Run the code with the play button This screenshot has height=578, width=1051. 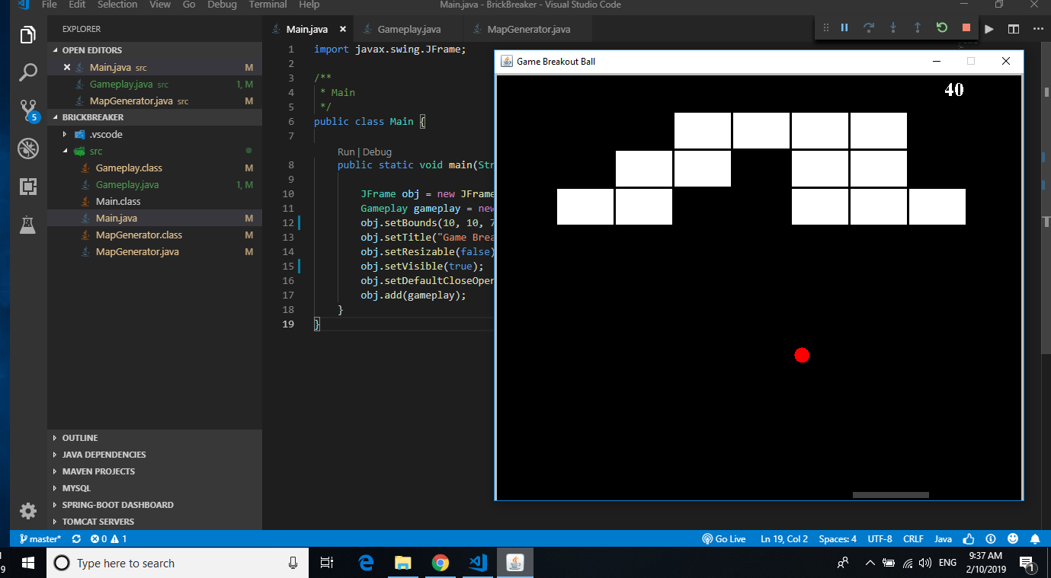pyautogui.click(x=989, y=29)
